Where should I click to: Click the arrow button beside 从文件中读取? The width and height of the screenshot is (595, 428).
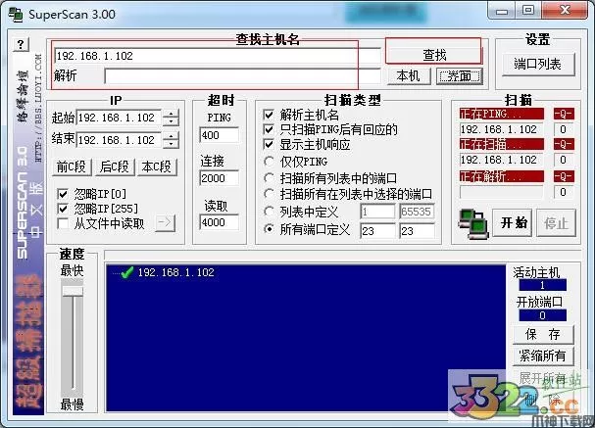pos(165,223)
